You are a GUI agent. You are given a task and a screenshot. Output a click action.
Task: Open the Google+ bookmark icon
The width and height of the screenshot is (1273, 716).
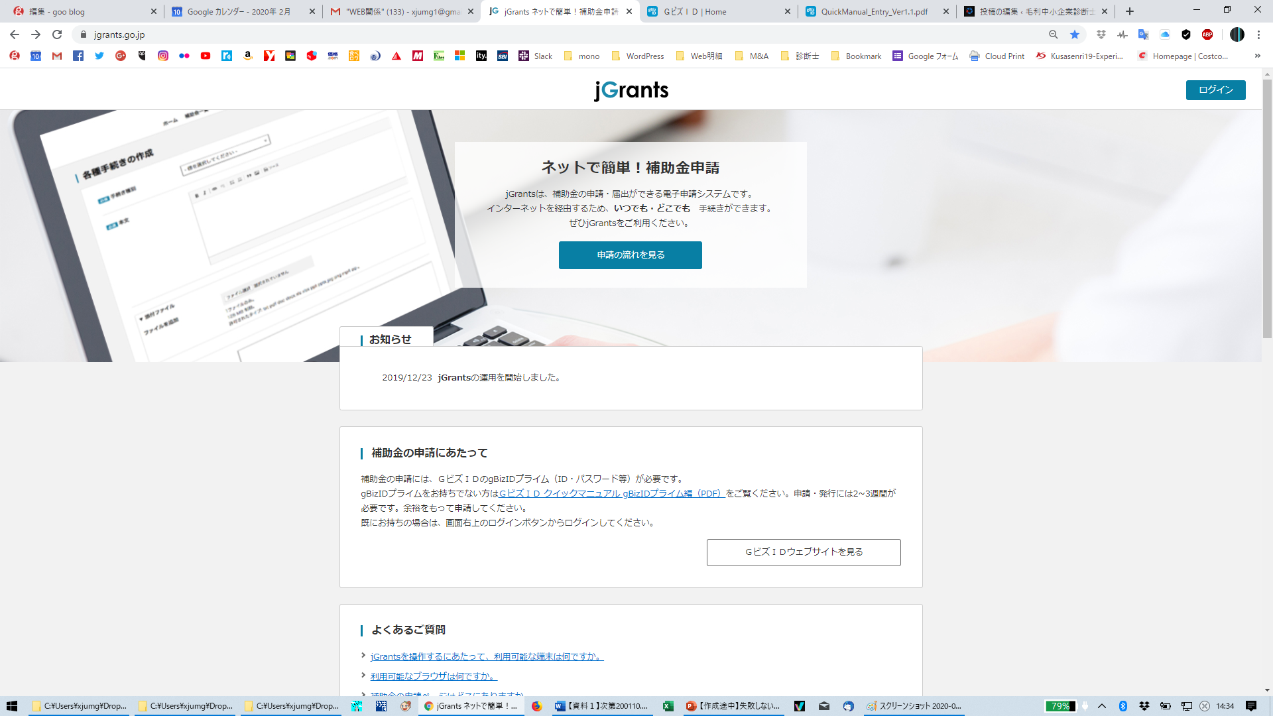tap(121, 56)
